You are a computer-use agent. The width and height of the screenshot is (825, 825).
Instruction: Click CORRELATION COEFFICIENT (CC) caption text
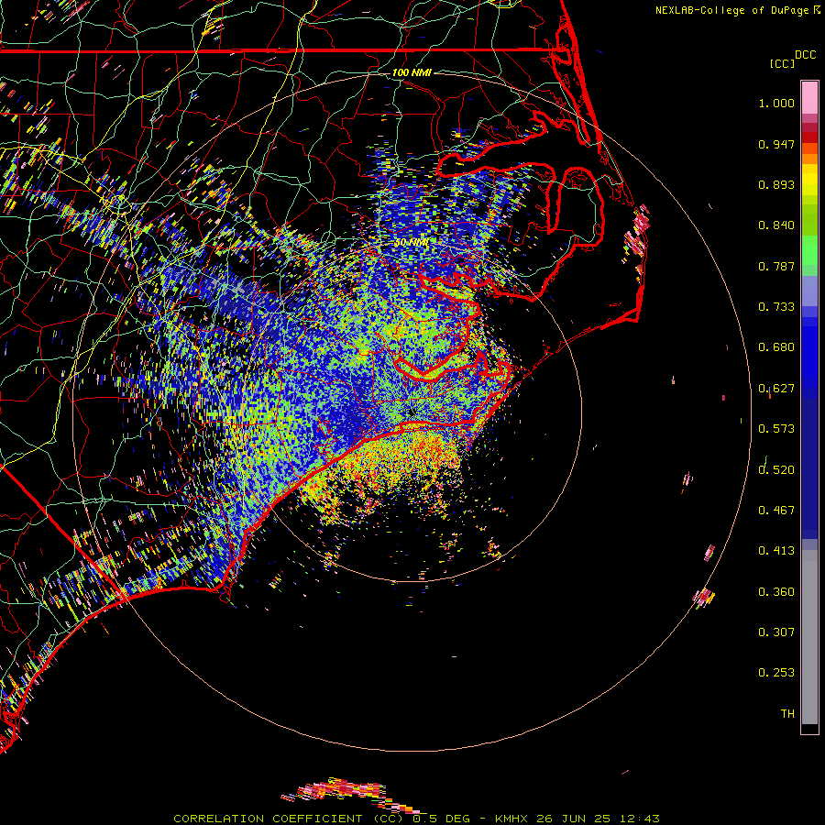pyautogui.click(x=289, y=819)
